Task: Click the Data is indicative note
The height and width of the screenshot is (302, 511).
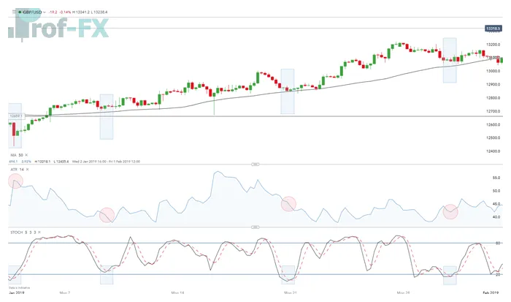Action: coord(19,287)
